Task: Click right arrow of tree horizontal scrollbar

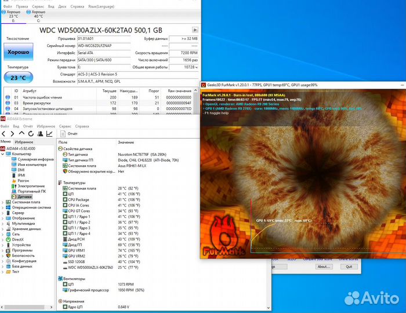Action: click(x=51, y=307)
